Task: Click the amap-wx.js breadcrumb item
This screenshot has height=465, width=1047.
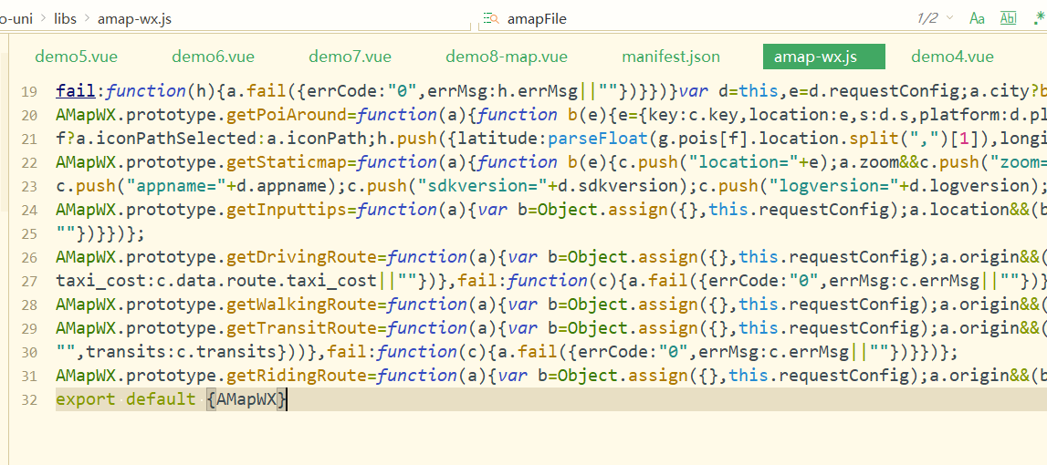Action: click(x=134, y=18)
